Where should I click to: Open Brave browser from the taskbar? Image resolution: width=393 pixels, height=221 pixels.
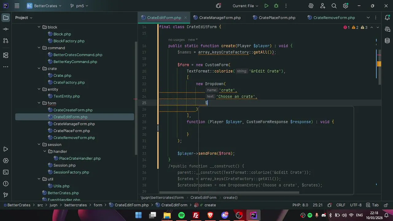point(210,215)
